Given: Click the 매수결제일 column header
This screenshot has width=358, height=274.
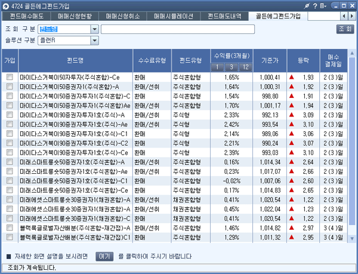Looking at the screenshot, I should pos(334,60).
